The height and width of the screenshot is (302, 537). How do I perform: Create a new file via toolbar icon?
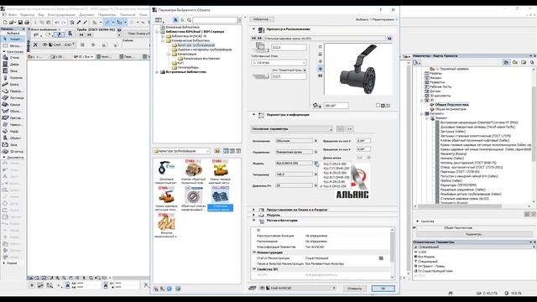point(5,23)
